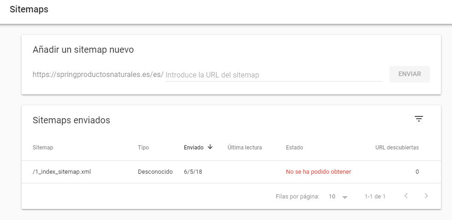452x220 pixels.
Task: Select the 6/5/18 submitted date cell
Action: click(193, 172)
